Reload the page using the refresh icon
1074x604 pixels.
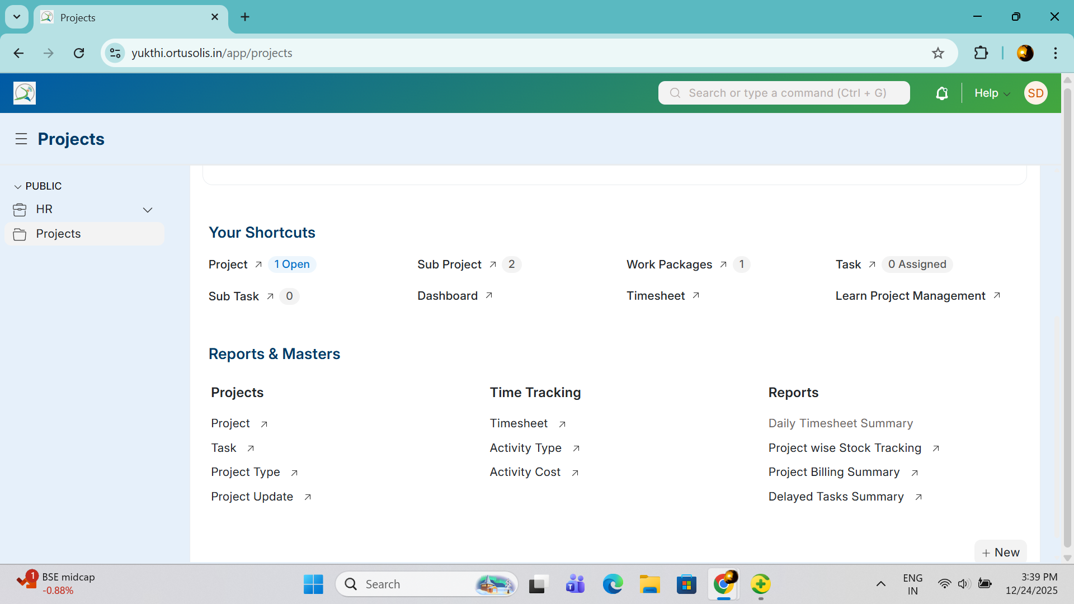point(79,53)
